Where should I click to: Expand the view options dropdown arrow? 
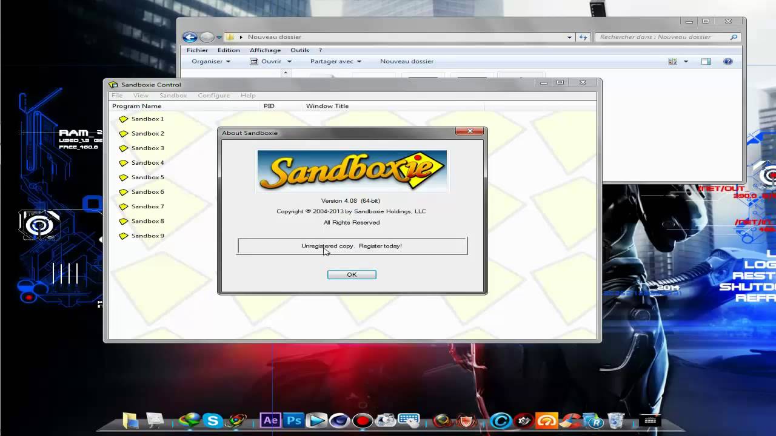[686, 61]
